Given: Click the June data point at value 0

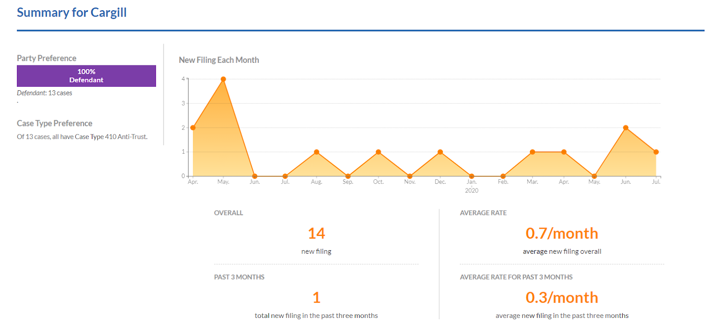Looking at the screenshot, I should coord(254,176).
